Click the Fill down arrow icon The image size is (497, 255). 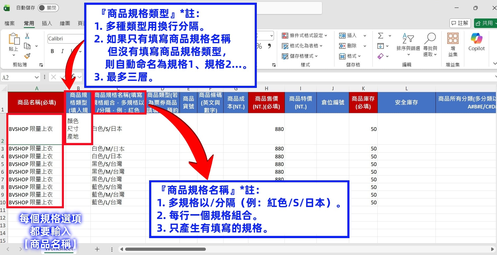[x=381, y=46]
